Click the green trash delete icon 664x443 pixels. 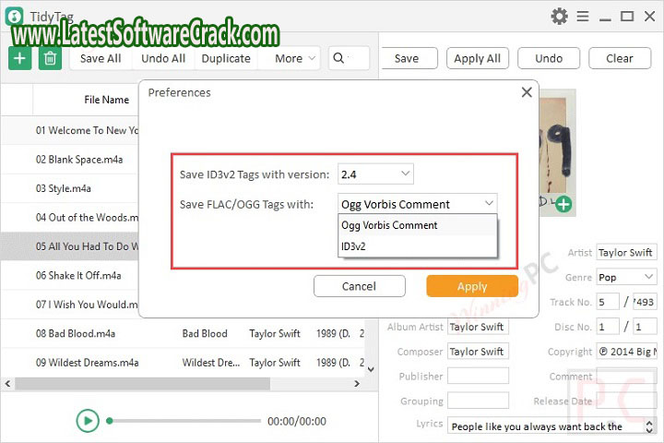51,58
